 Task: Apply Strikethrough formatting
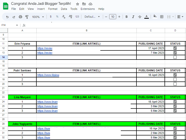[140, 17]
